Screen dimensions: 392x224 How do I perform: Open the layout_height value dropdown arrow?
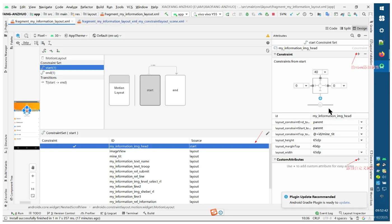pyautogui.click(x=361, y=140)
